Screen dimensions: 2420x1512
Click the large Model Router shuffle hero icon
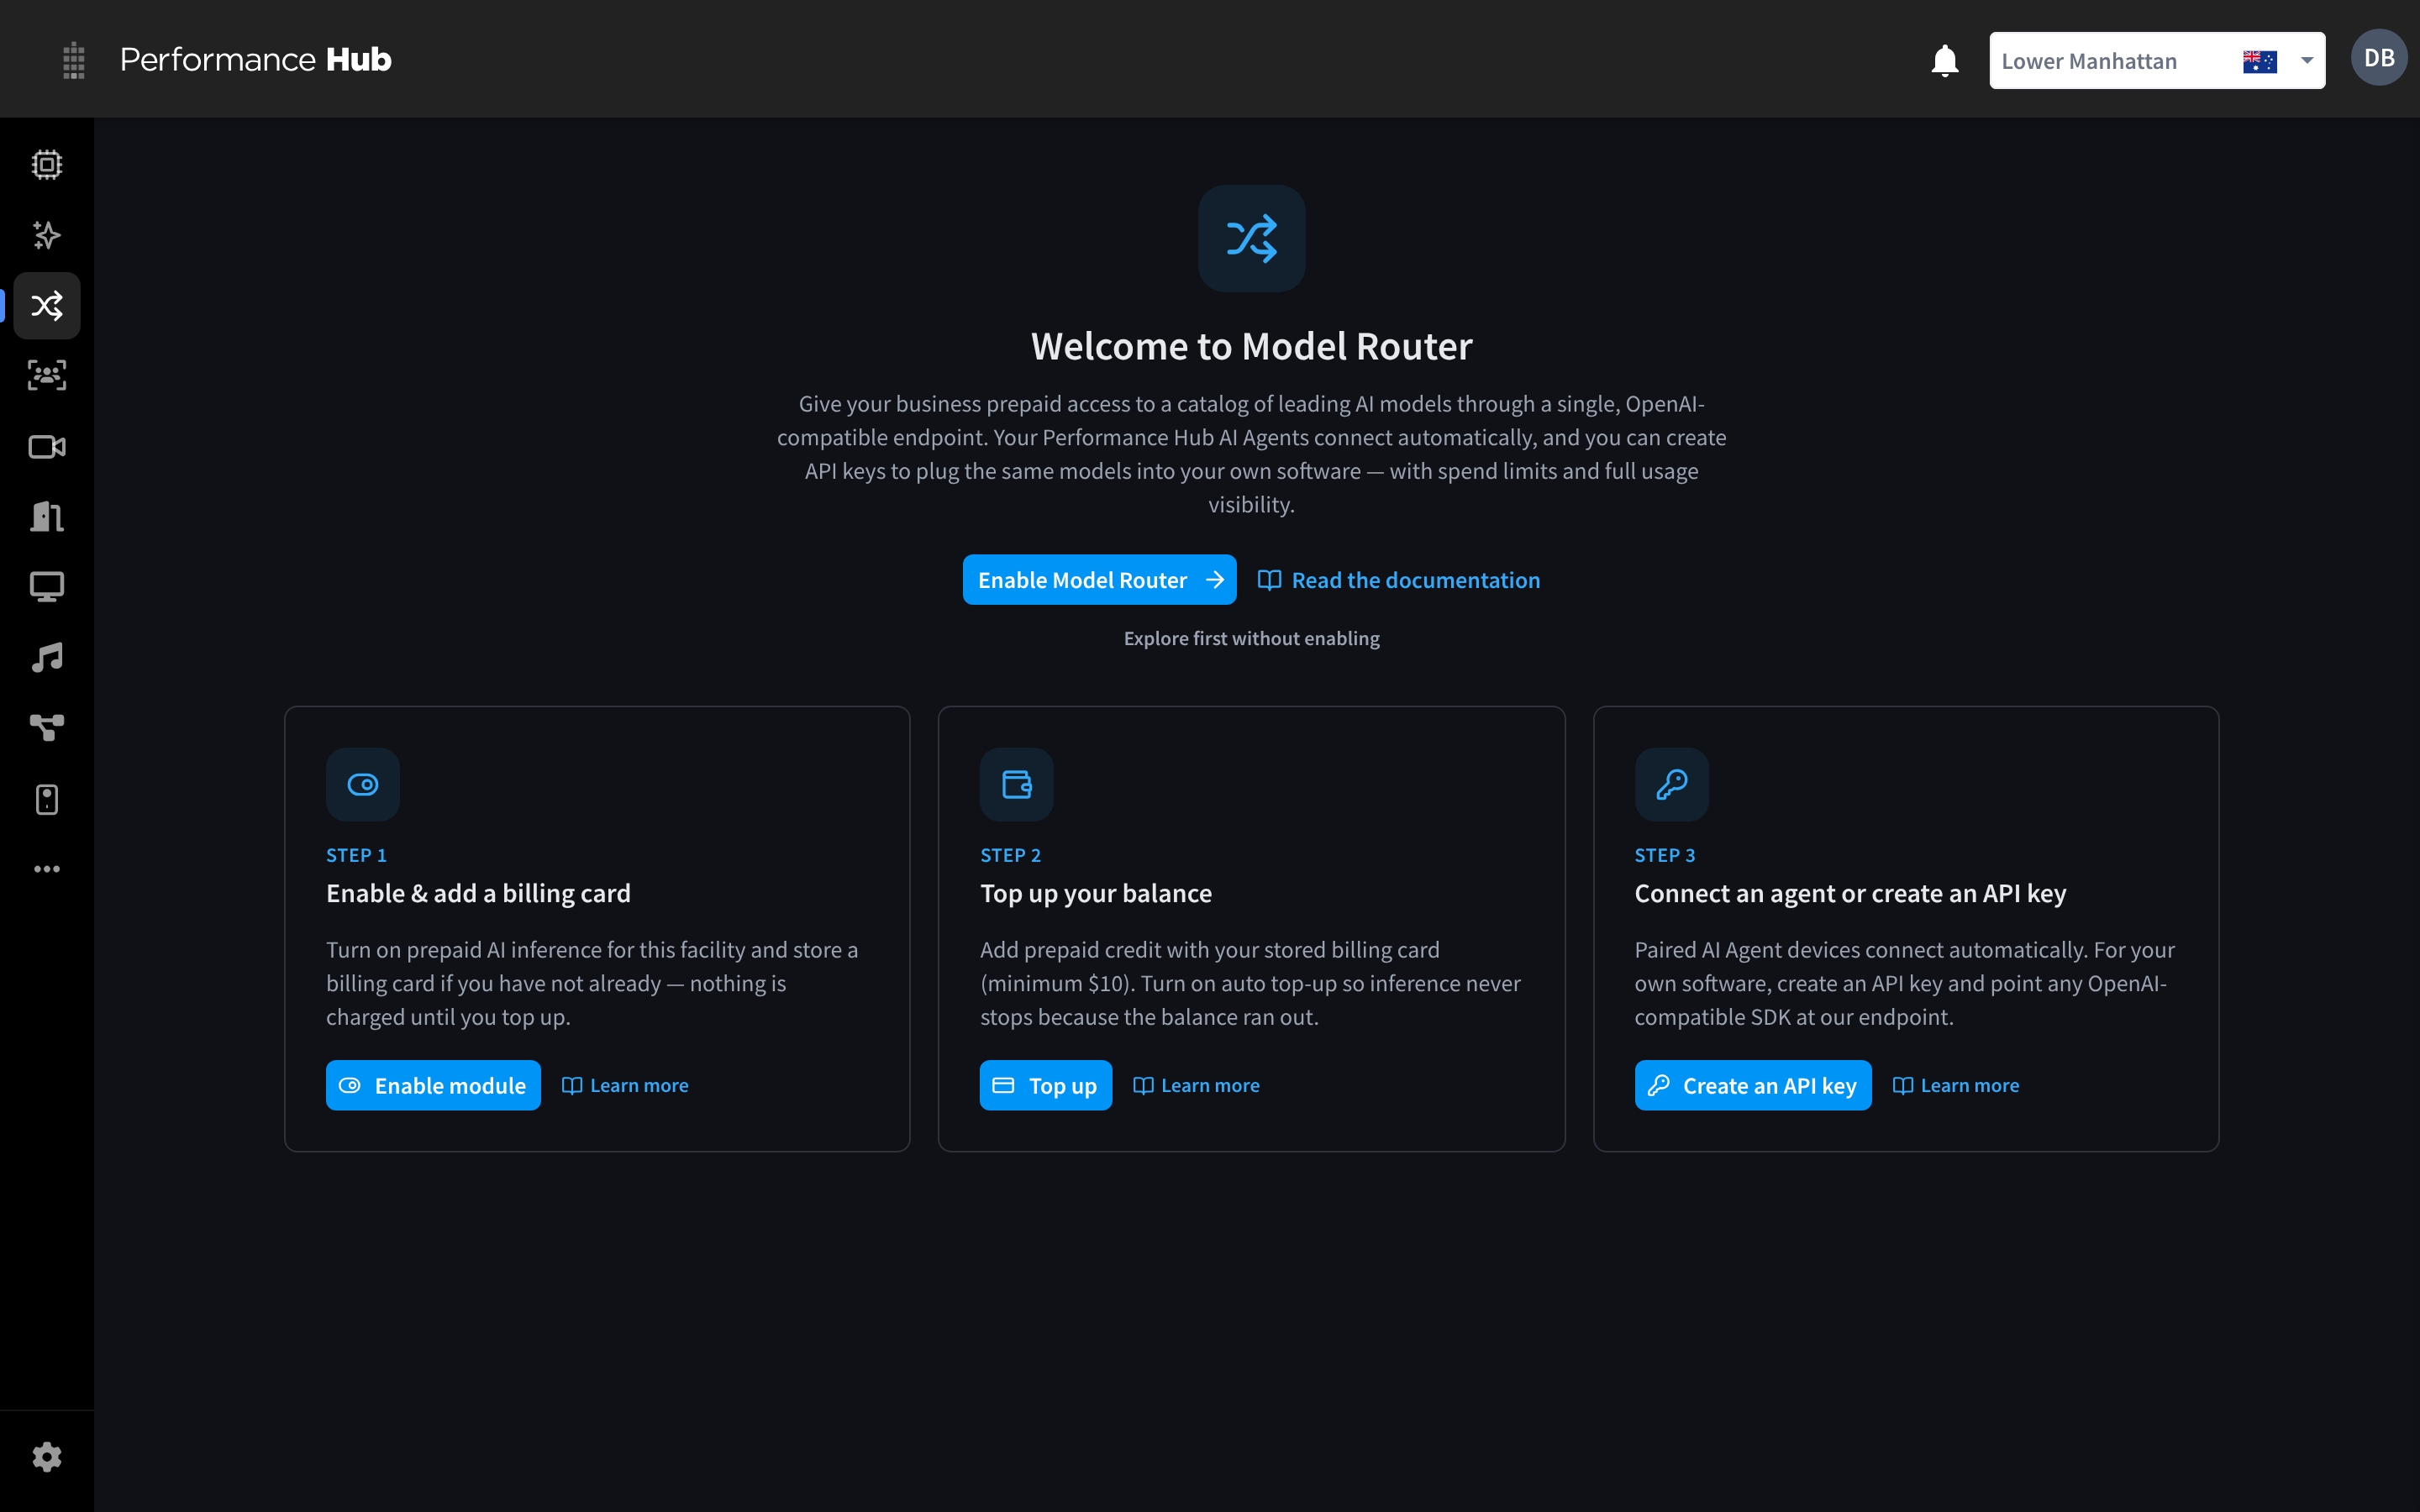tap(1251, 238)
